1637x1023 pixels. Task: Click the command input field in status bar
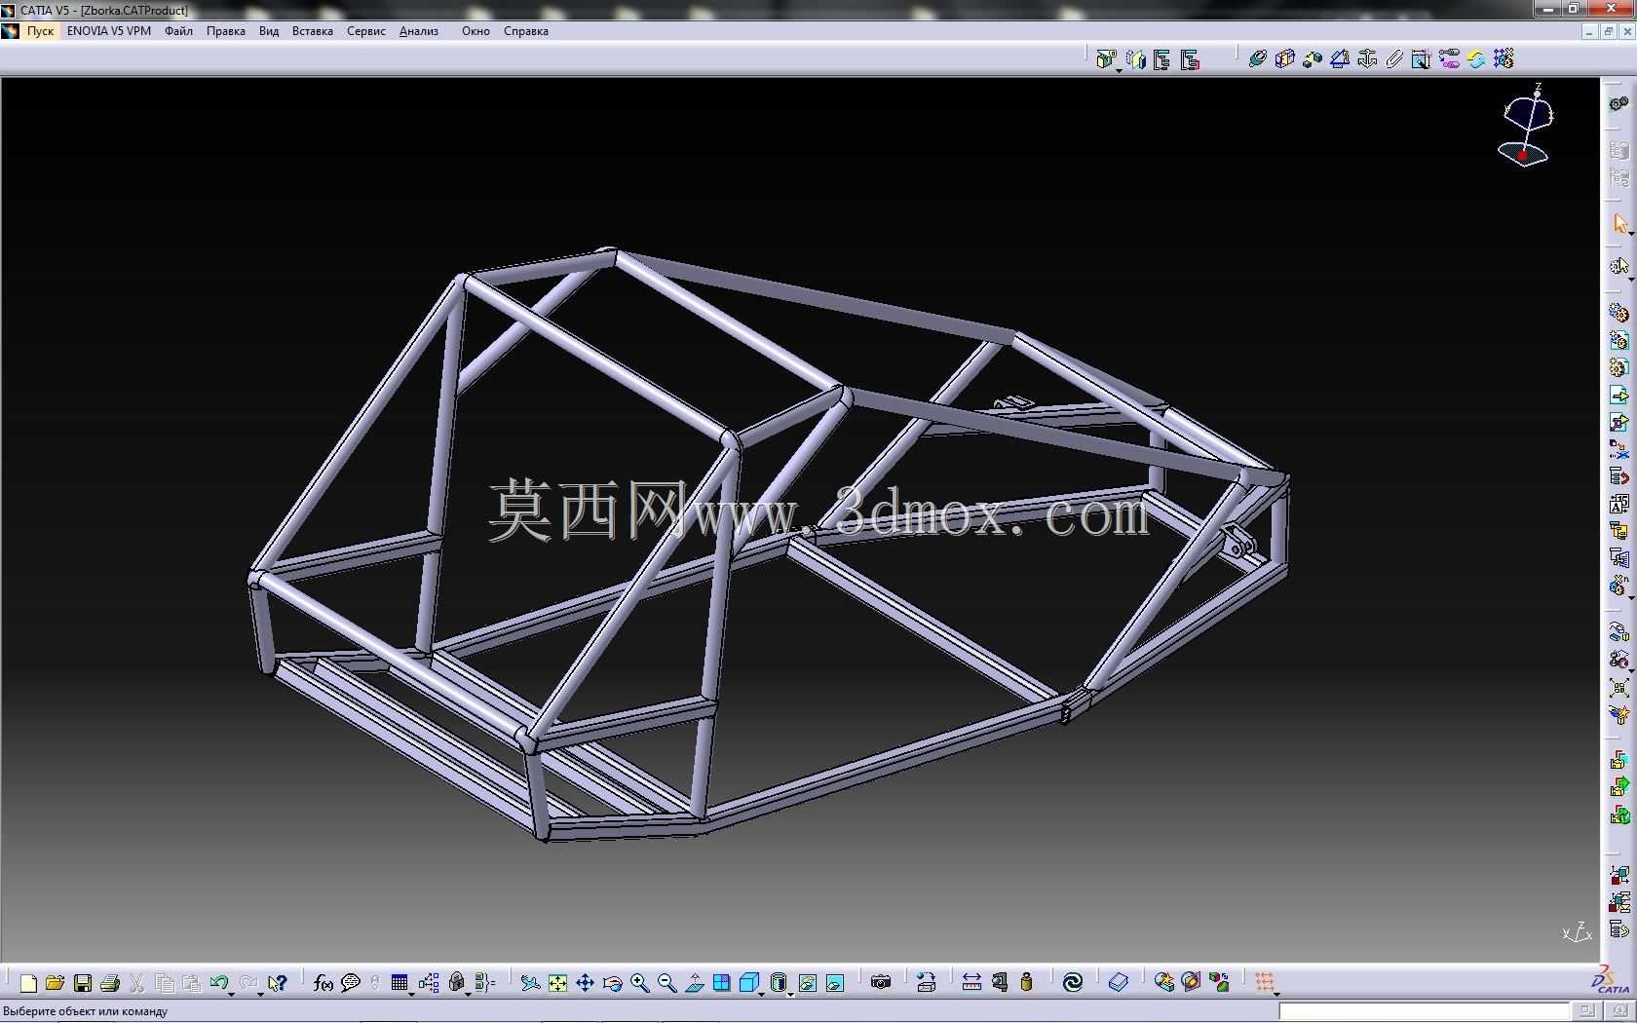pyautogui.click(x=1425, y=1011)
